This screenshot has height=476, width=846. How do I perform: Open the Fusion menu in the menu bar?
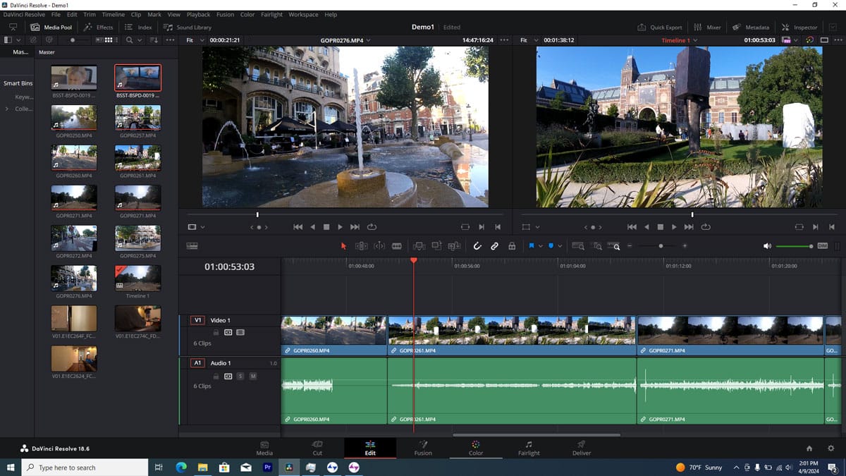(x=225, y=14)
